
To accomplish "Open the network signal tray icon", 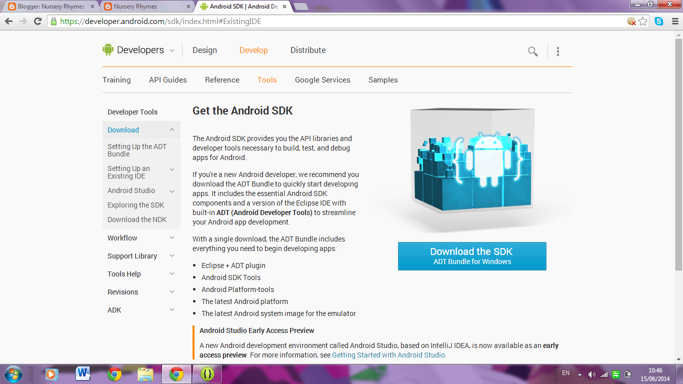I will coord(604,374).
